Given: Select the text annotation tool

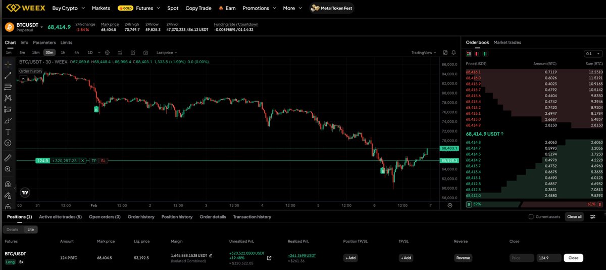Looking at the screenshot, I should pos(8,132).
